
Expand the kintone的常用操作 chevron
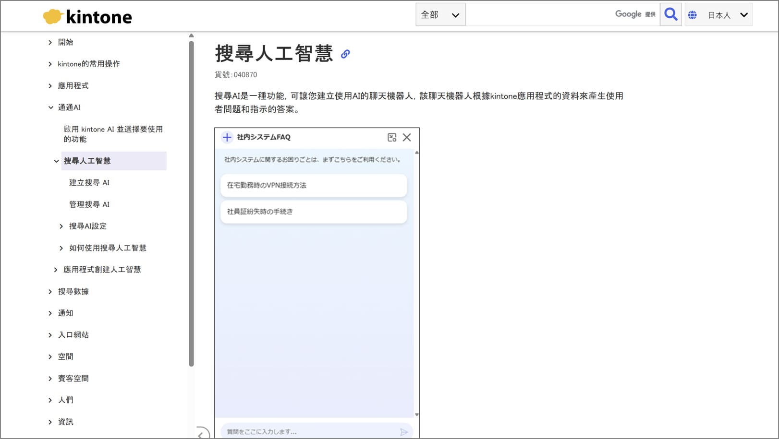[x=50, y=64]
